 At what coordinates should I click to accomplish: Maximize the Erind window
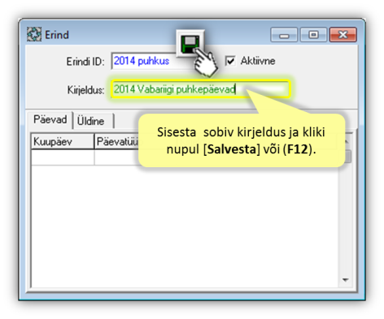(x=313, y=35)
